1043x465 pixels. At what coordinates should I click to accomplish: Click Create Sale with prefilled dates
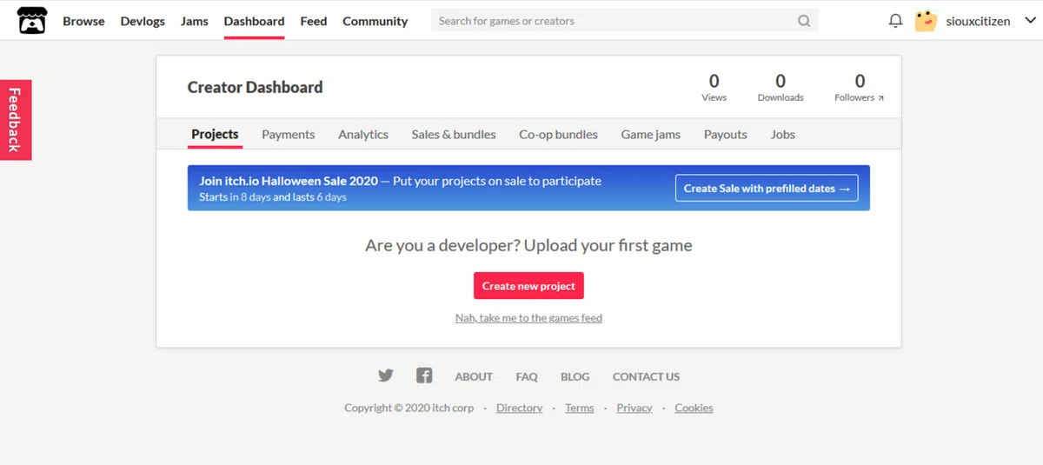pos(767,188)
